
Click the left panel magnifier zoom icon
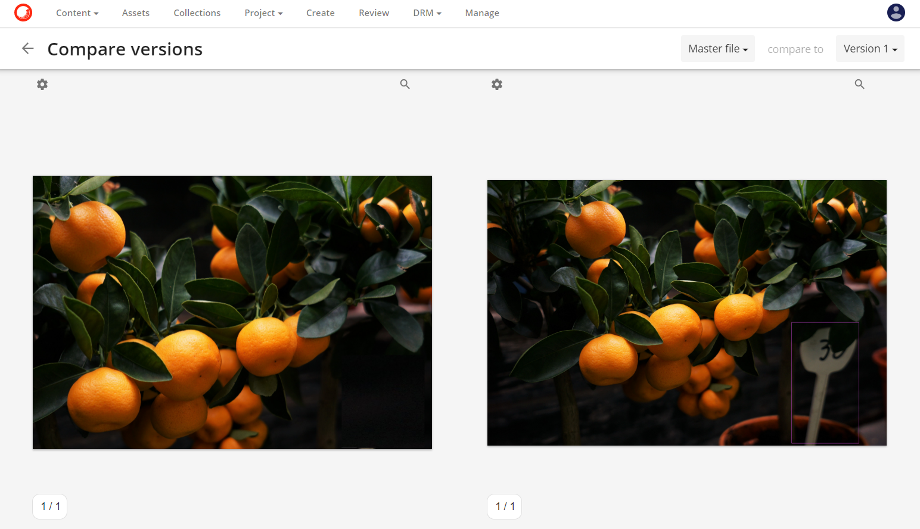point(405,85)
